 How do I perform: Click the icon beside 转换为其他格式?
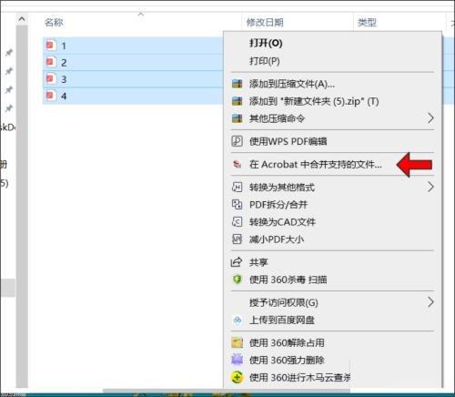pos(237,187)
